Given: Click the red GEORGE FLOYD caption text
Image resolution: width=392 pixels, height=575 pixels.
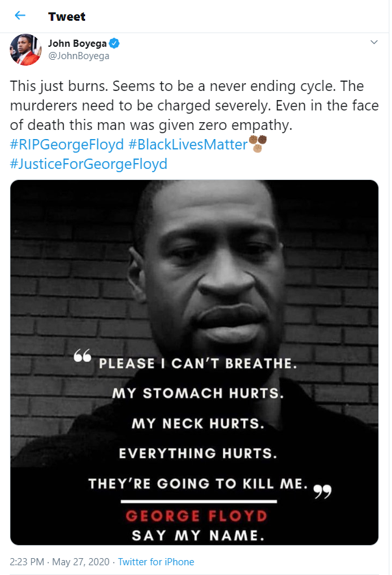Looking at the screenshot, I should (196, 517).
